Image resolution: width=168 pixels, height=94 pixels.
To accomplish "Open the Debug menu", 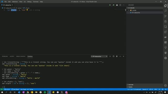I will pyautogui.click(x=29, y=2).
